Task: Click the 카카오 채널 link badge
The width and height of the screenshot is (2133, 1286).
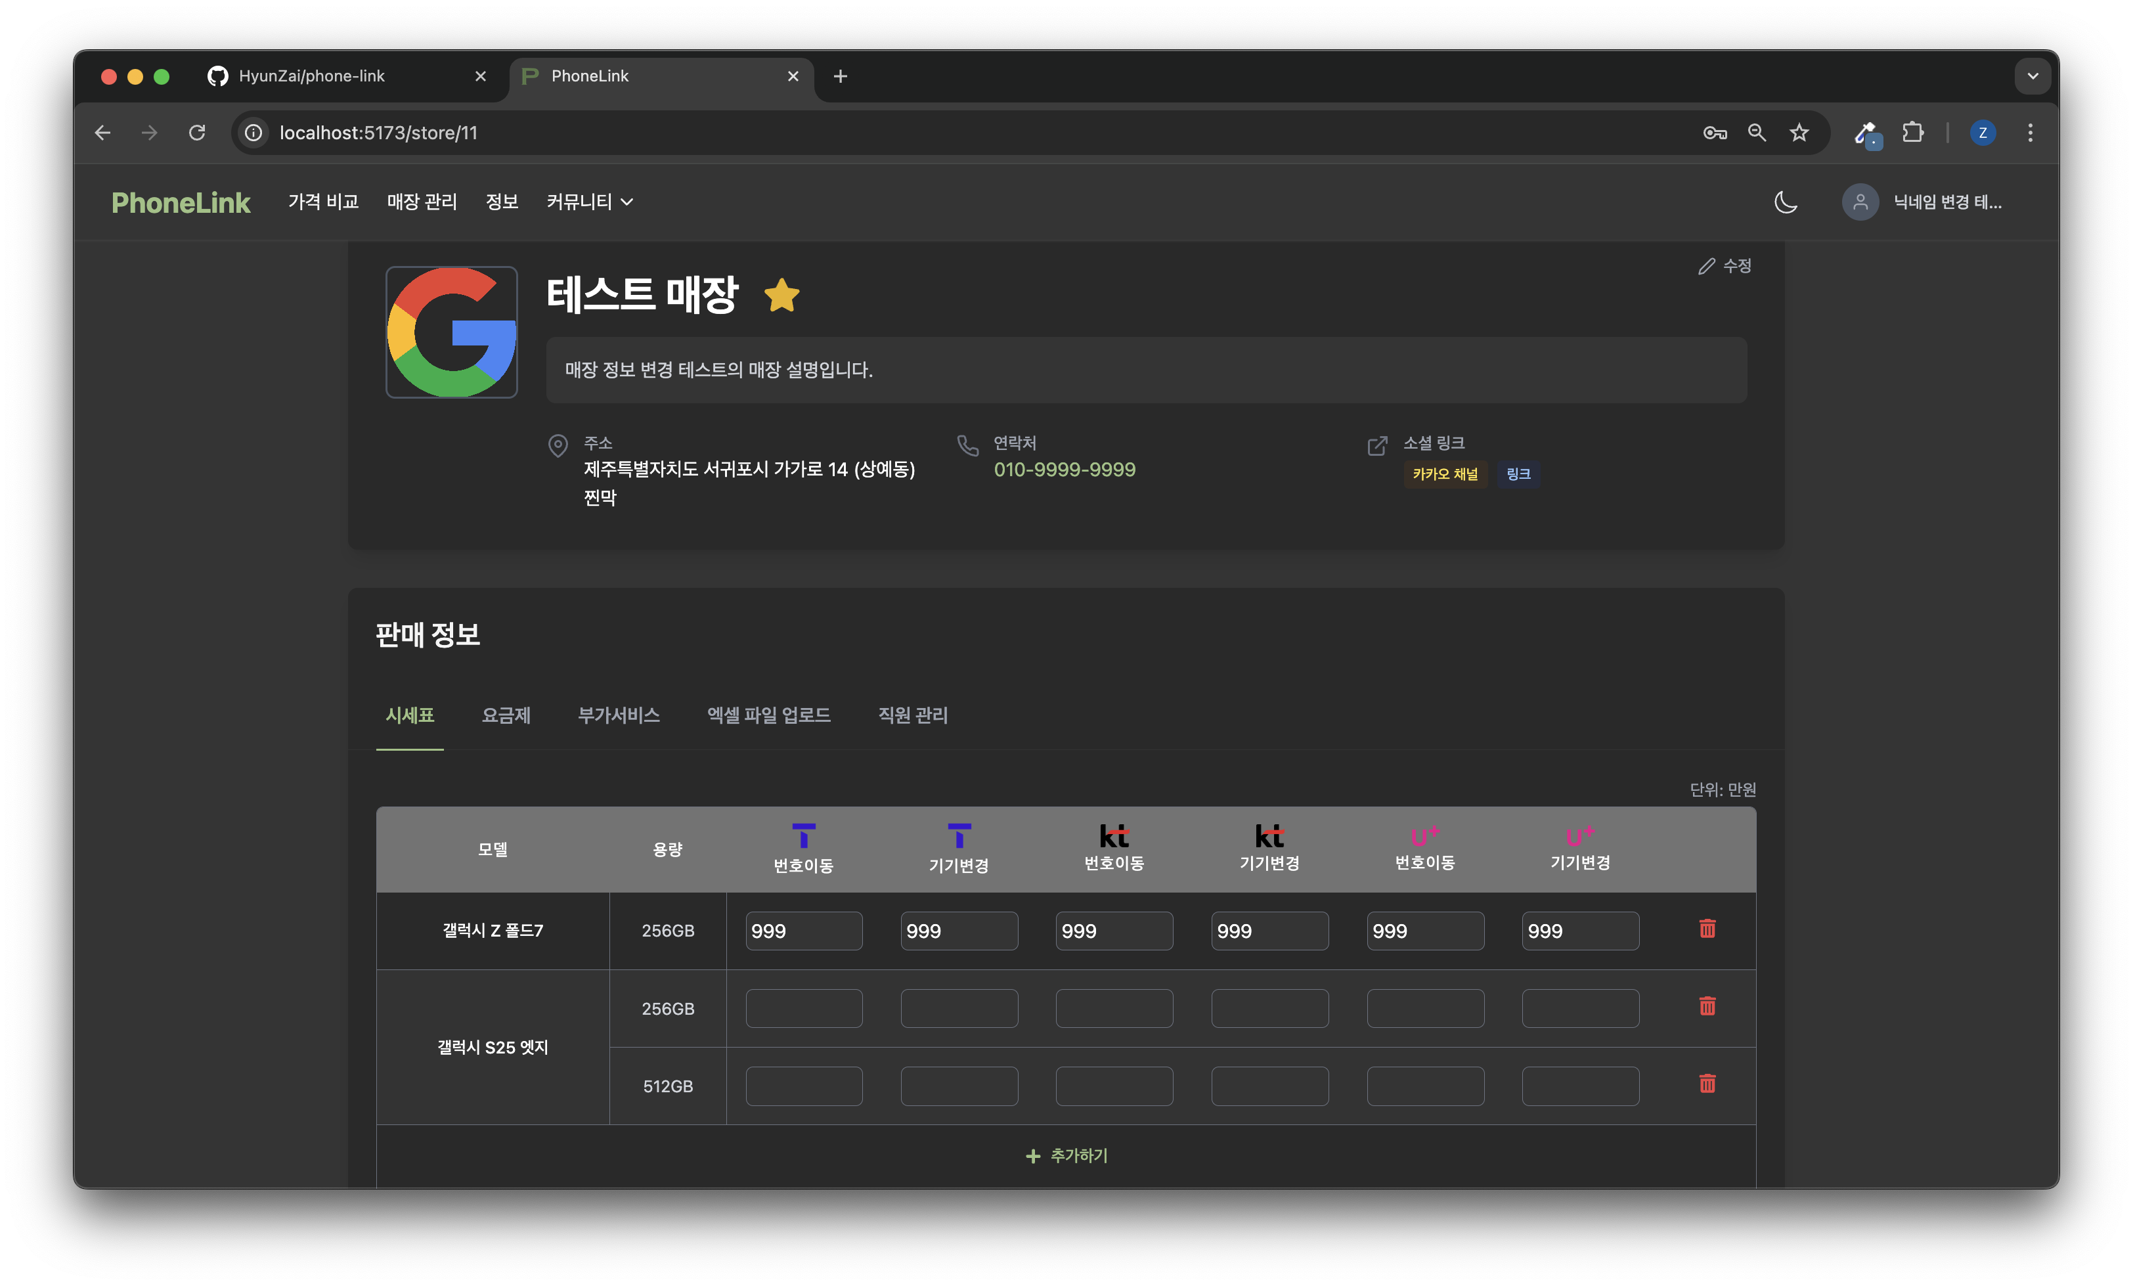Action: (1444, 474)
